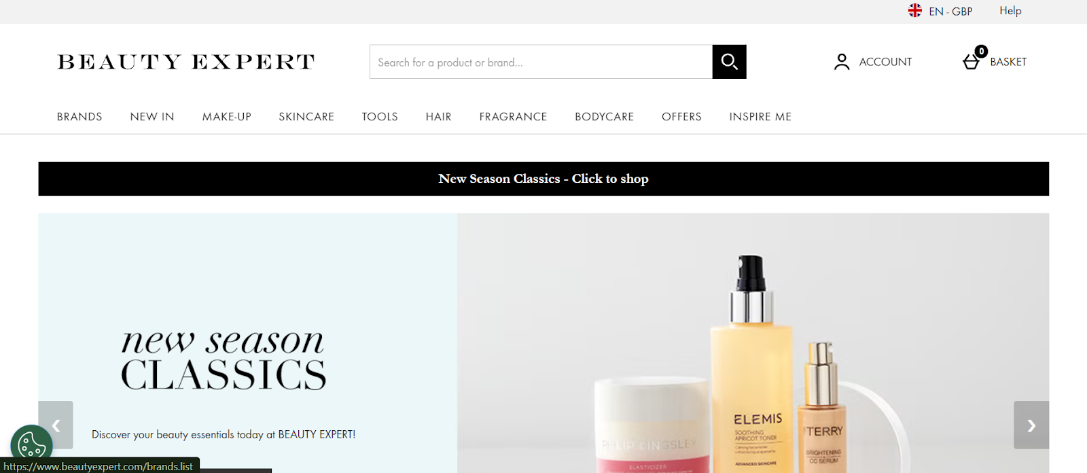
Task: Expand the Brands menu
Action: click(79, 117)
